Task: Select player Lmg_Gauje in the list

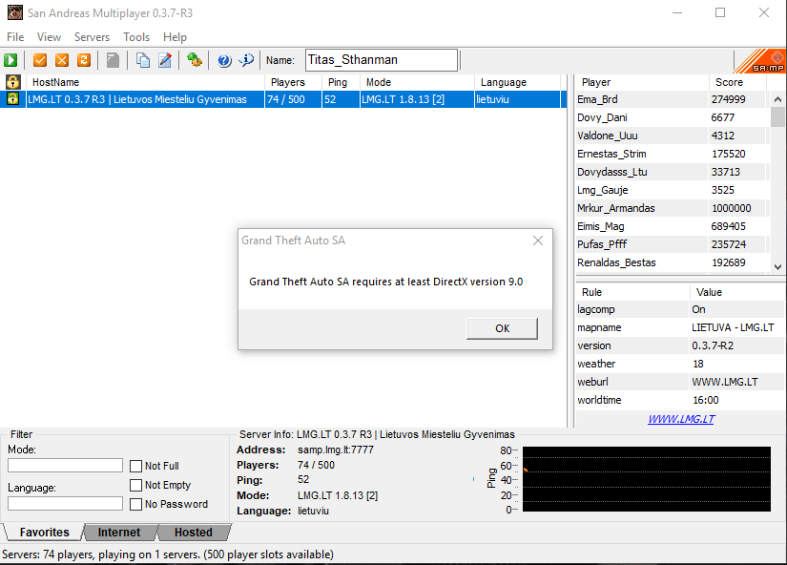Action: (x=672, y=190)
